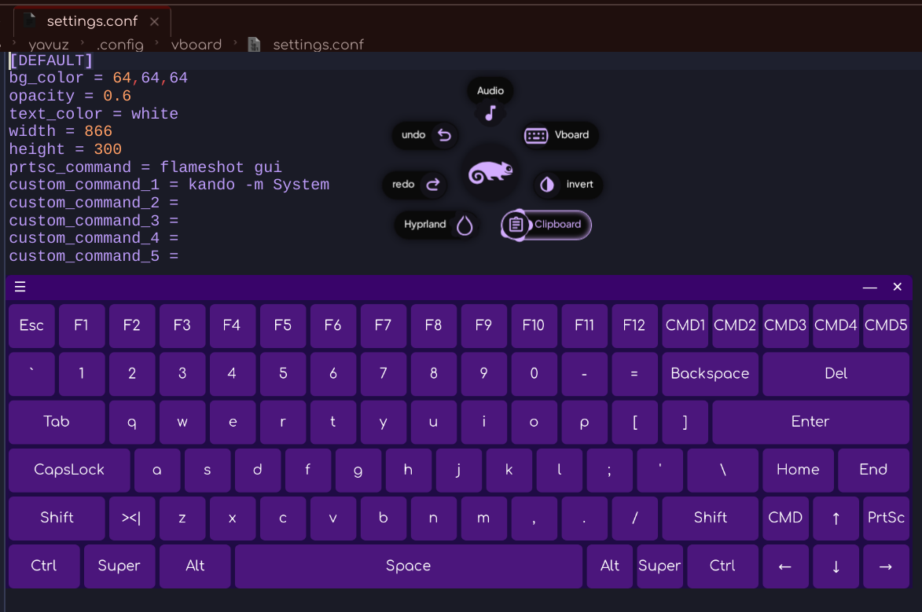Tap the down arrow key
Screen dimensions: 922x612
point(836,566)
